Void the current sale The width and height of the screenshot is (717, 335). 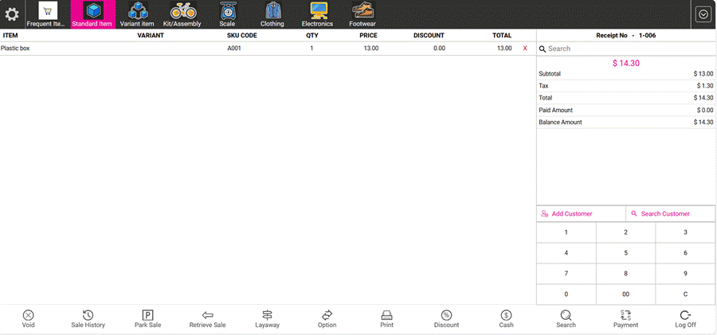29,319
